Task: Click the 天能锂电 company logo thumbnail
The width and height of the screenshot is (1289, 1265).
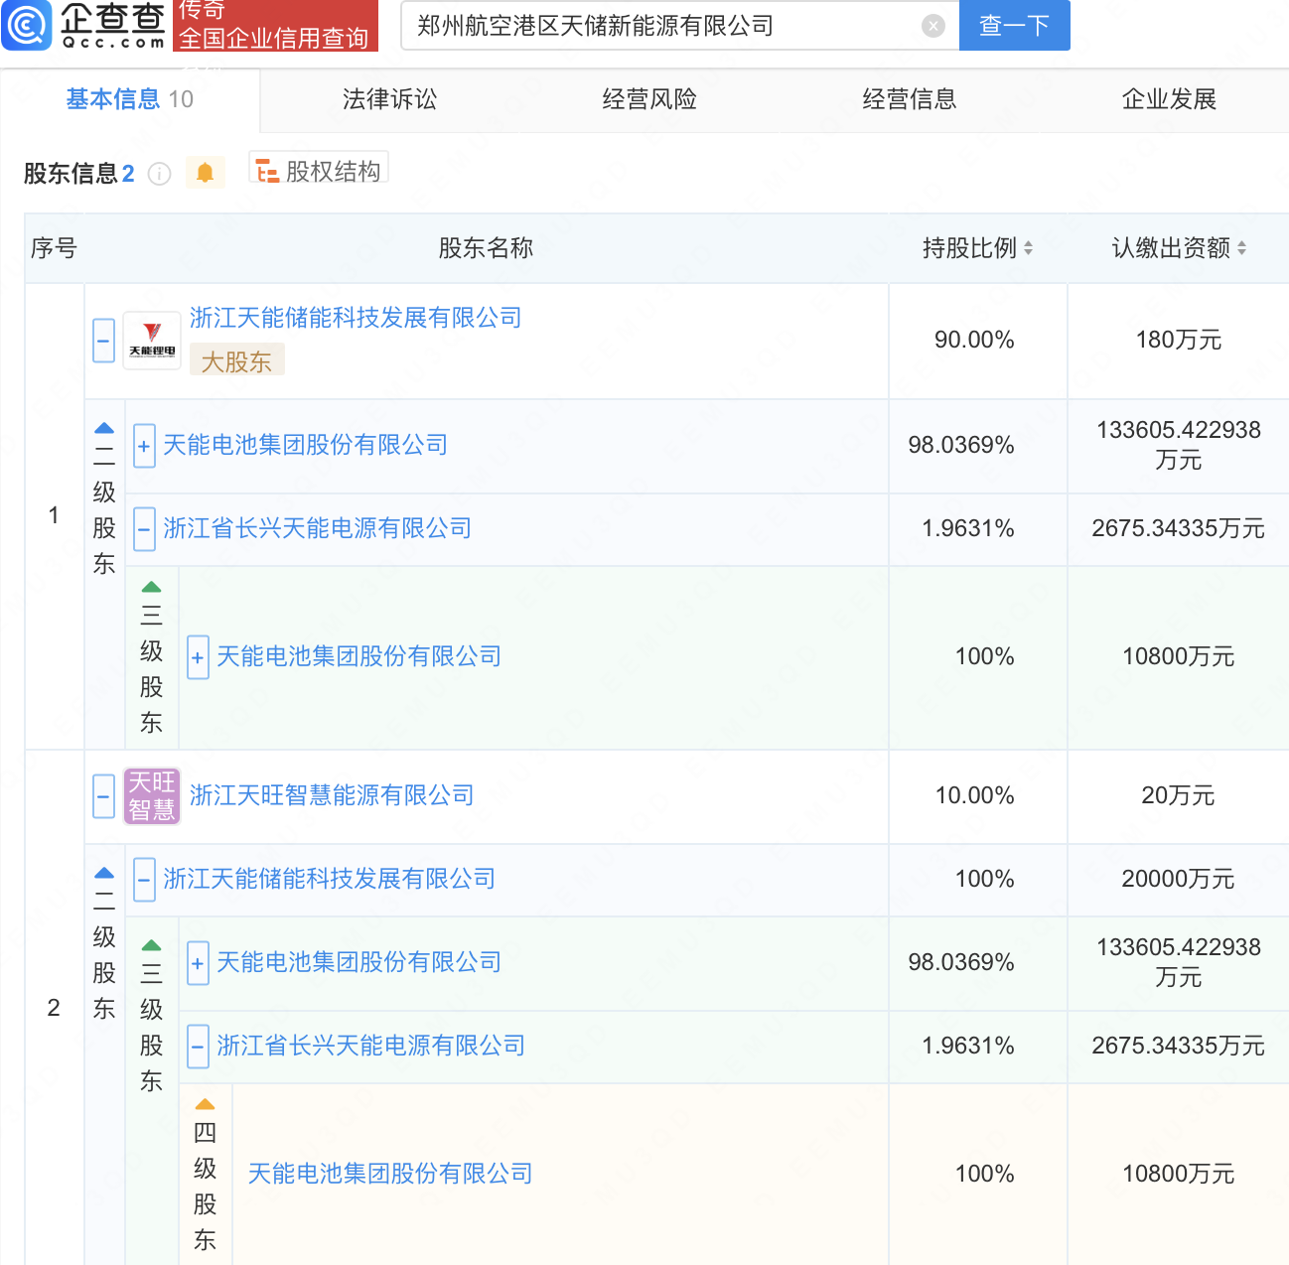Action: tap(152, 341)
